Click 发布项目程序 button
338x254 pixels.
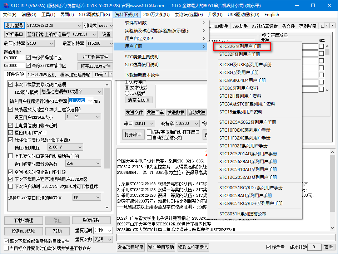pyautogui.click(x=131, y=247)
